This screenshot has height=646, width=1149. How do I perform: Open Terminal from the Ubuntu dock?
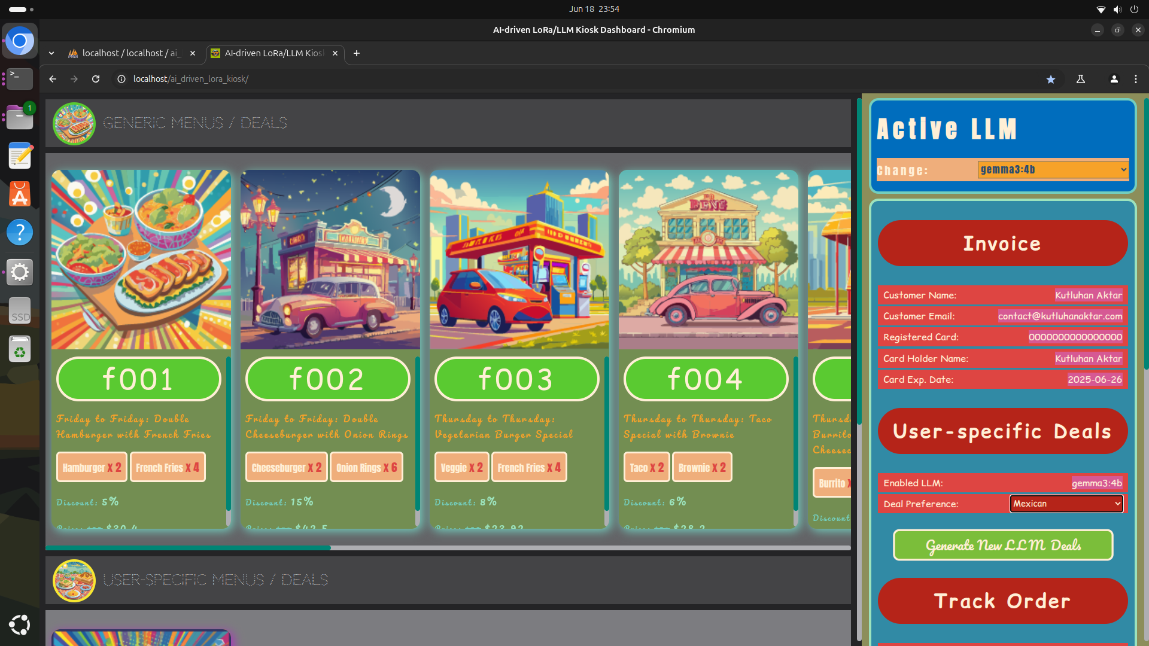pyautogui.click(x=20, y=78)
